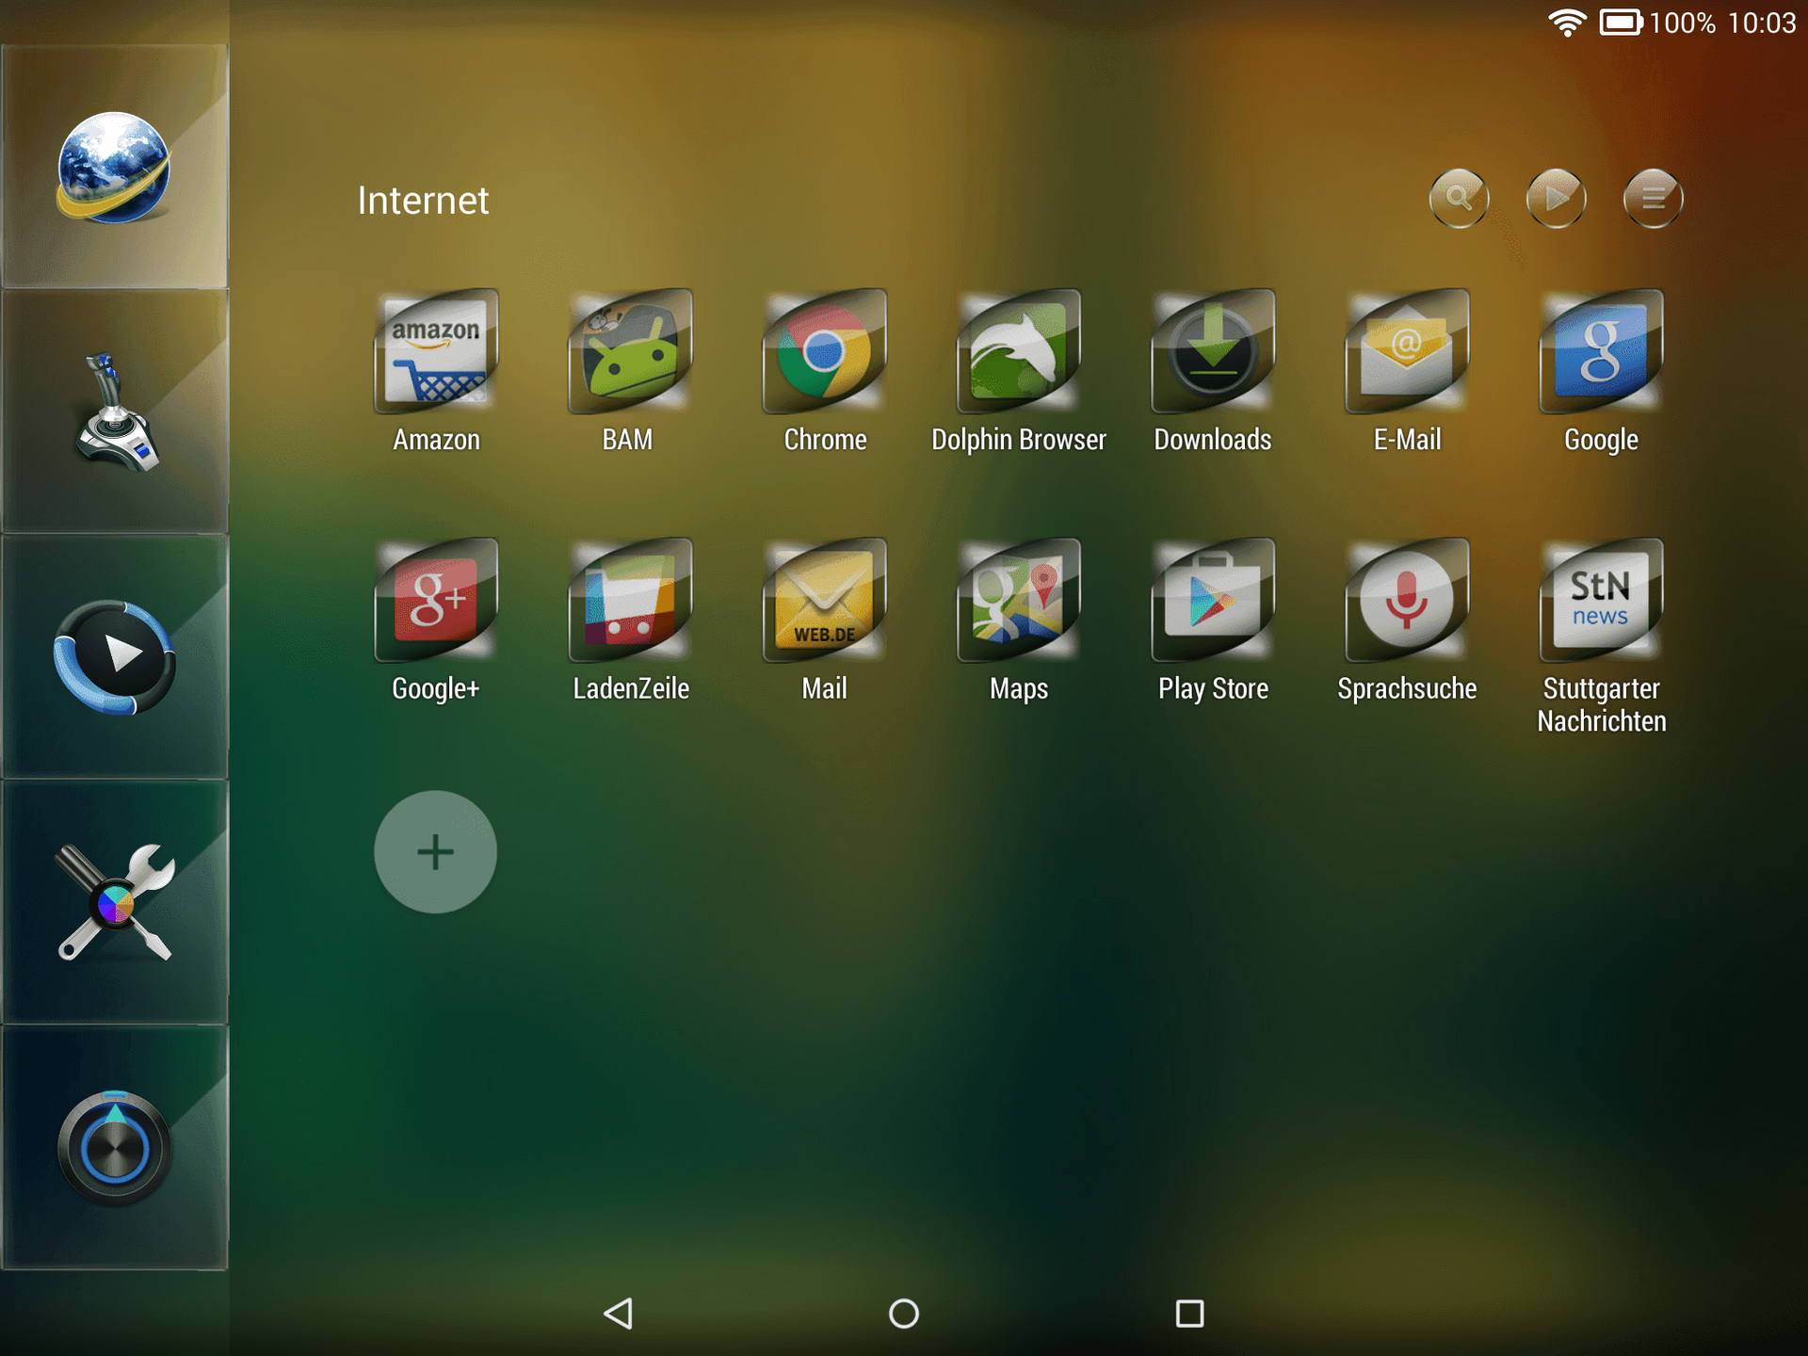Select the Internet category globe in sidebar
The height and width of the screenshot is (1356, 1808).
click(x=114, y=167)
